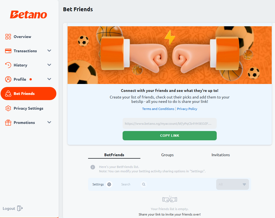
Task: Switch to the Invitations tab
Action: click(x=221, y=155)
